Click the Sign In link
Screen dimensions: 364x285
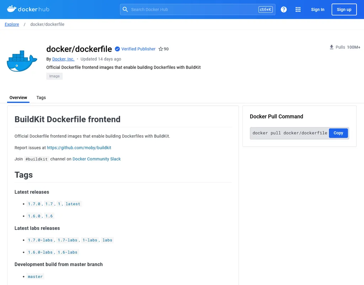[317, 10]
